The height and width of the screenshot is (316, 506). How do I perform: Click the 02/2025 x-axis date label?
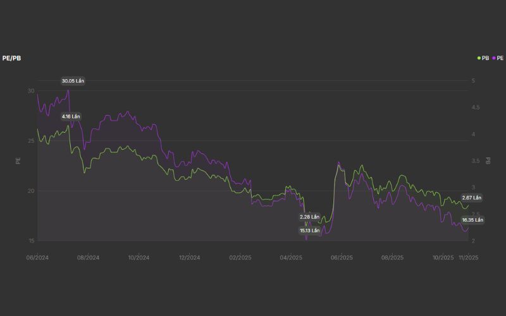[x=240, y=258]
